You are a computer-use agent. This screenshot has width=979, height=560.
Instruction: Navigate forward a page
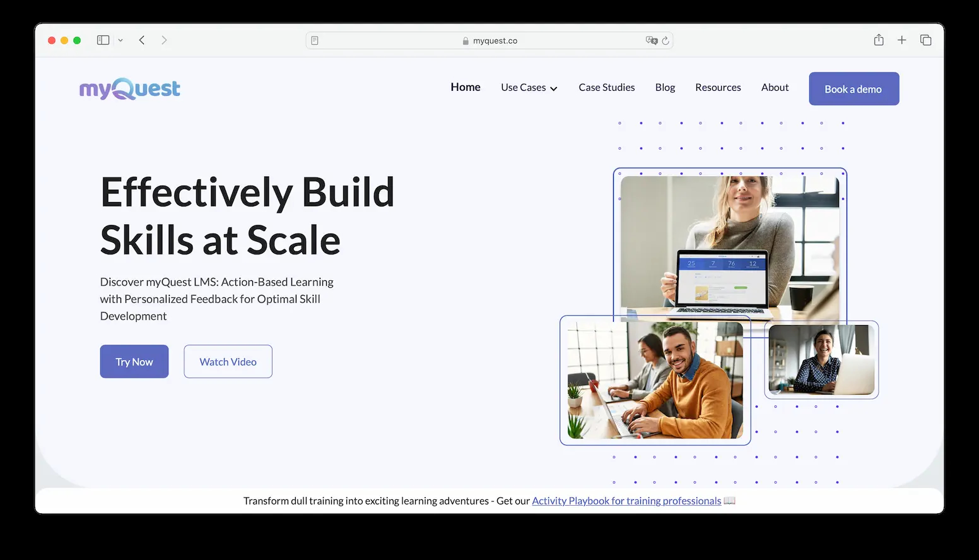point(164,40)
